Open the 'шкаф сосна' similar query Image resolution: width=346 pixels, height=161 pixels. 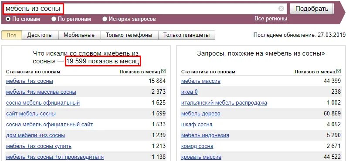pyautogui.click(x=197, y=125)
